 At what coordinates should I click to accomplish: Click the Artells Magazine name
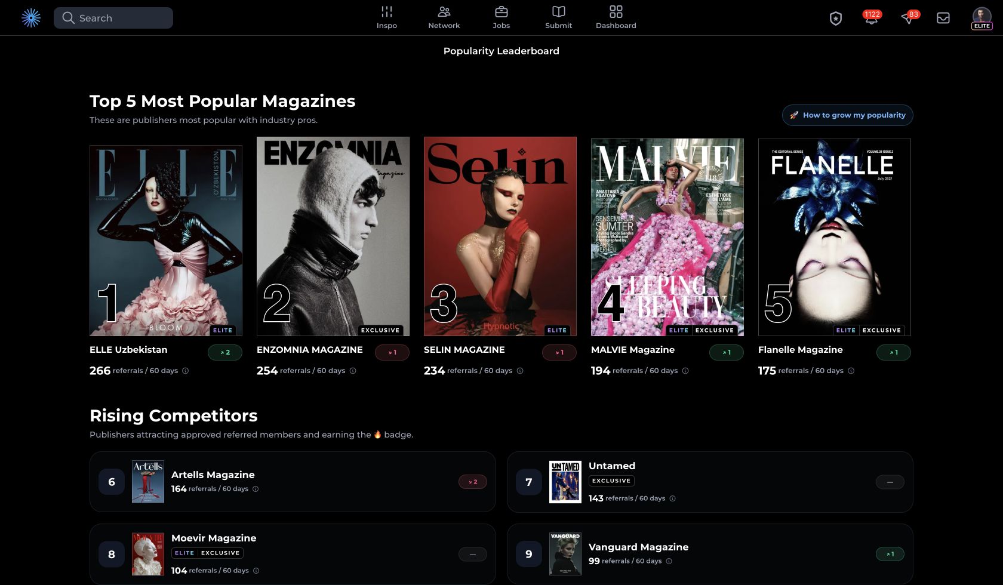[213, 475]
